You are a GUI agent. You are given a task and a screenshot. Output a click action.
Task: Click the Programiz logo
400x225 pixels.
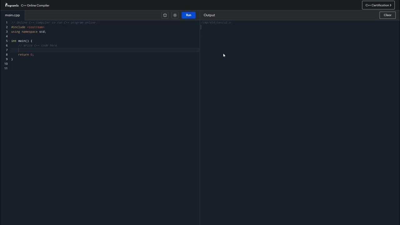(x=12, y=5)
